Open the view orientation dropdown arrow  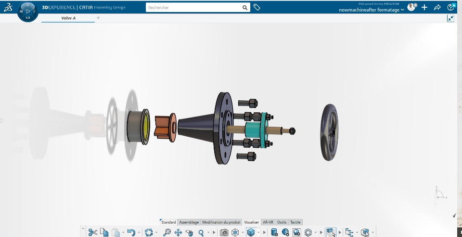click(x=243, y=233)
